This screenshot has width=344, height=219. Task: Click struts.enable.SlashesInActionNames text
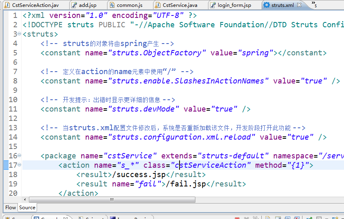pos(188,81)
